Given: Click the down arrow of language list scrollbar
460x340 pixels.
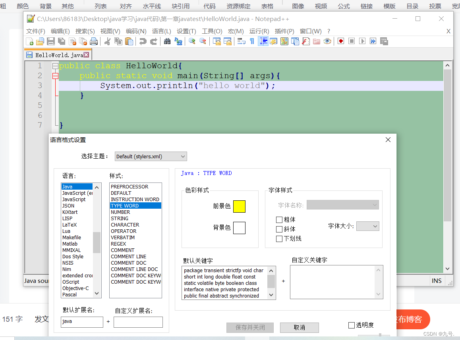Looking at the screenshot, I should click(x=97, y=294).
